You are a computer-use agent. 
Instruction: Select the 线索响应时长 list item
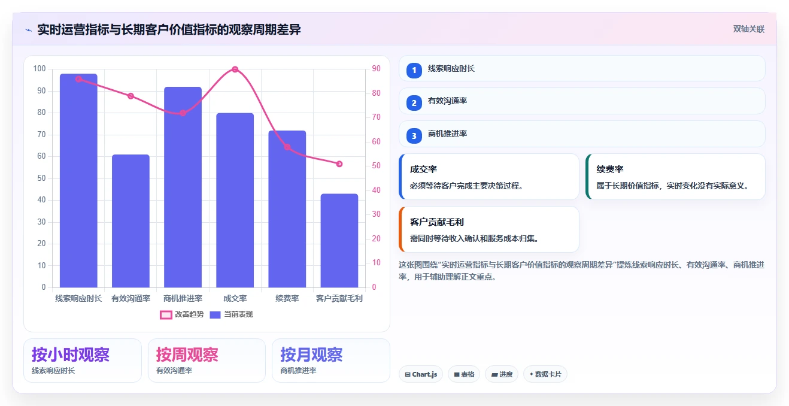point(582,68)
